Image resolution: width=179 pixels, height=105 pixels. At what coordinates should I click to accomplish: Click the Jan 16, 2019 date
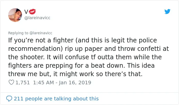pos(75,83)
